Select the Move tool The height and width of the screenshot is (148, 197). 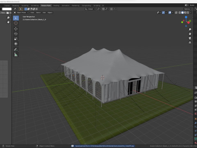click(x=16, y=29)
